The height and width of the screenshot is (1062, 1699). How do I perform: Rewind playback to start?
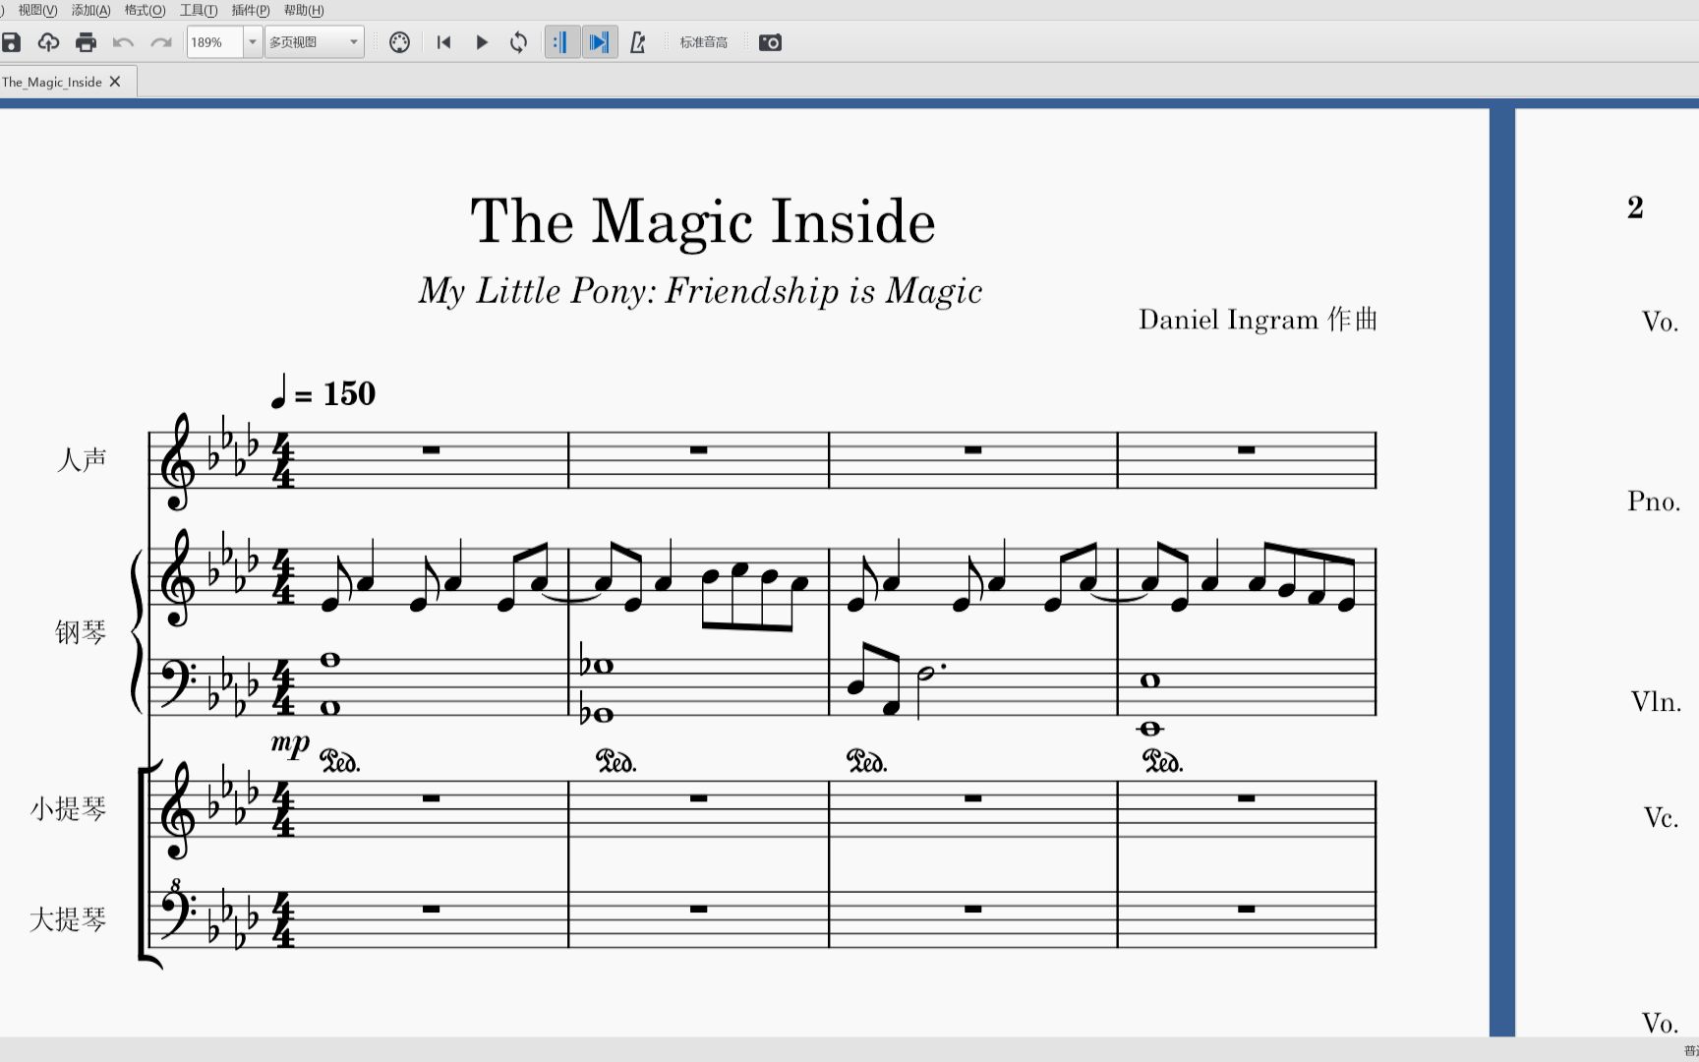point(444,42)
